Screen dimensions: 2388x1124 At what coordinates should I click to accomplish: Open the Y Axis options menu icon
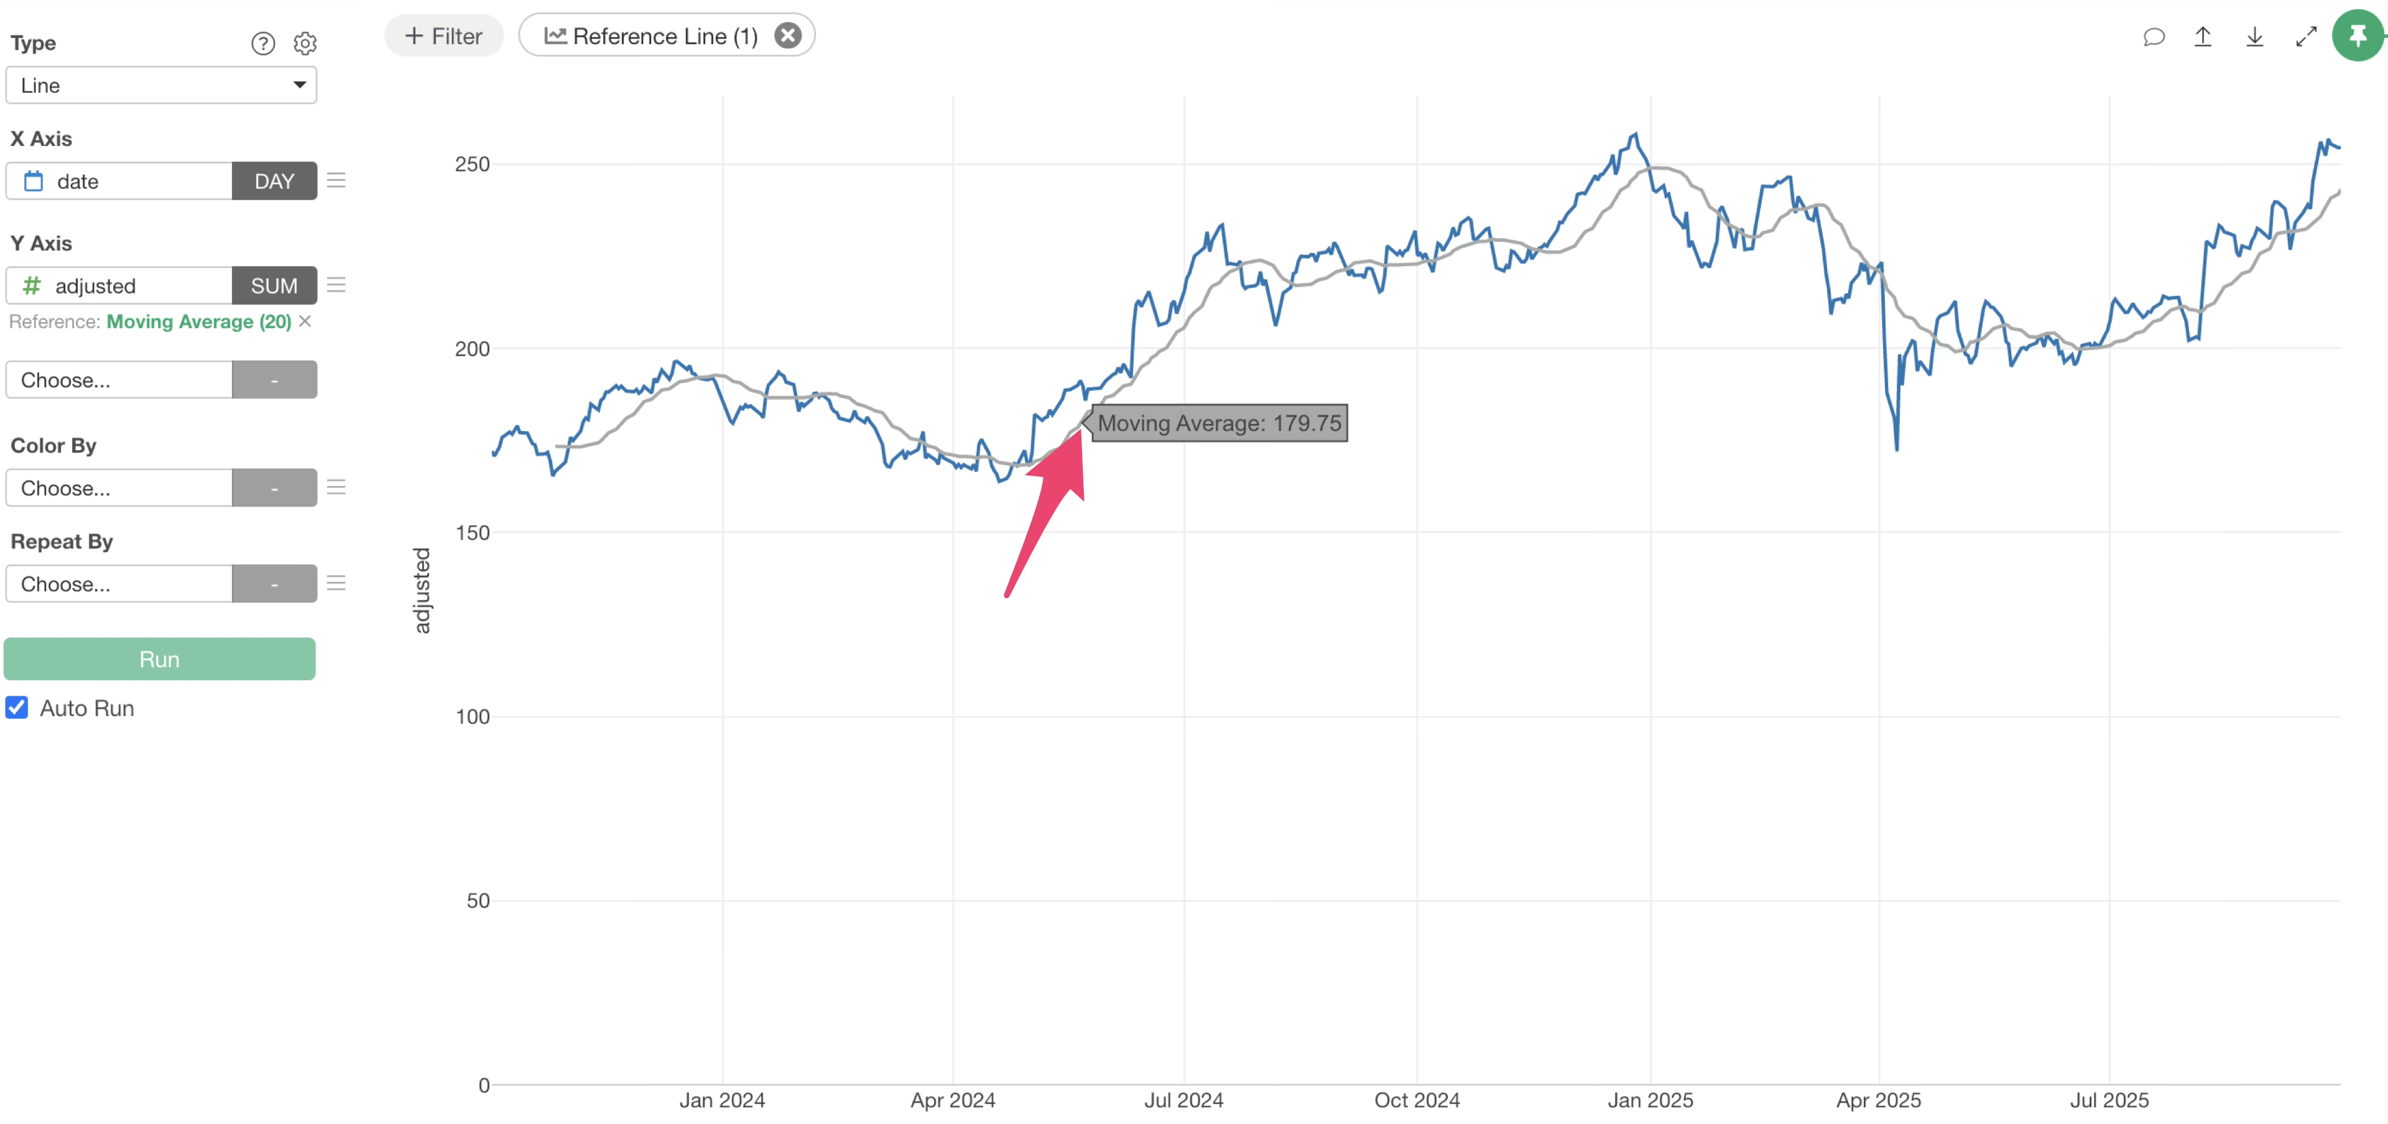[x=336, y=285]
